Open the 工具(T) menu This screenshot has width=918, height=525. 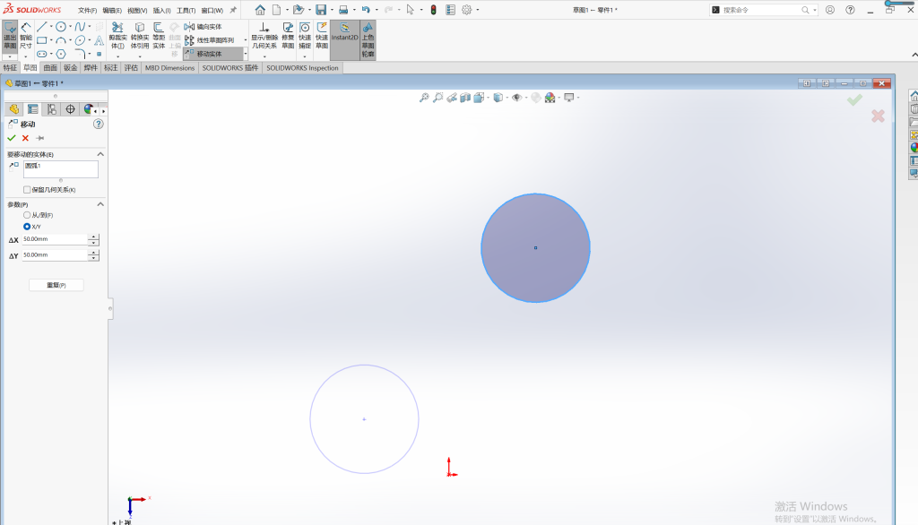point(186,11)
